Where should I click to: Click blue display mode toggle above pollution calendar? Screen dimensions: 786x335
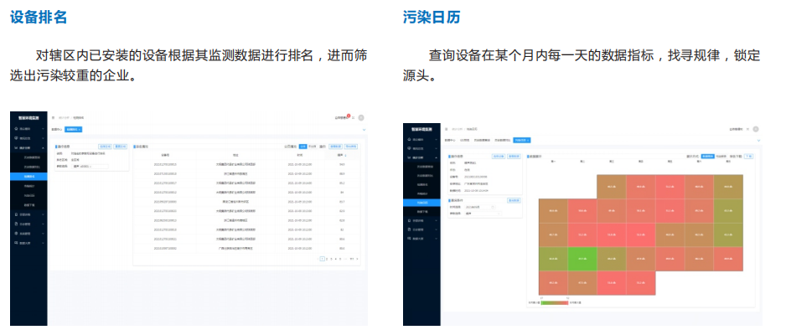click(708, 156)
